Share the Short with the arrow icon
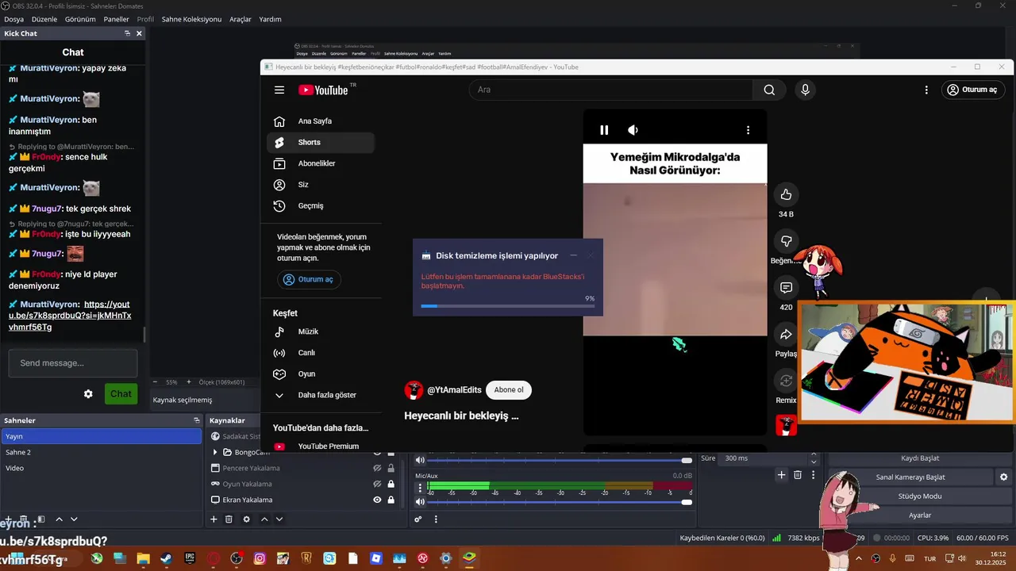Image resolution: width=1016 pixels, height=571 pixels. click(x=786, y=335)
